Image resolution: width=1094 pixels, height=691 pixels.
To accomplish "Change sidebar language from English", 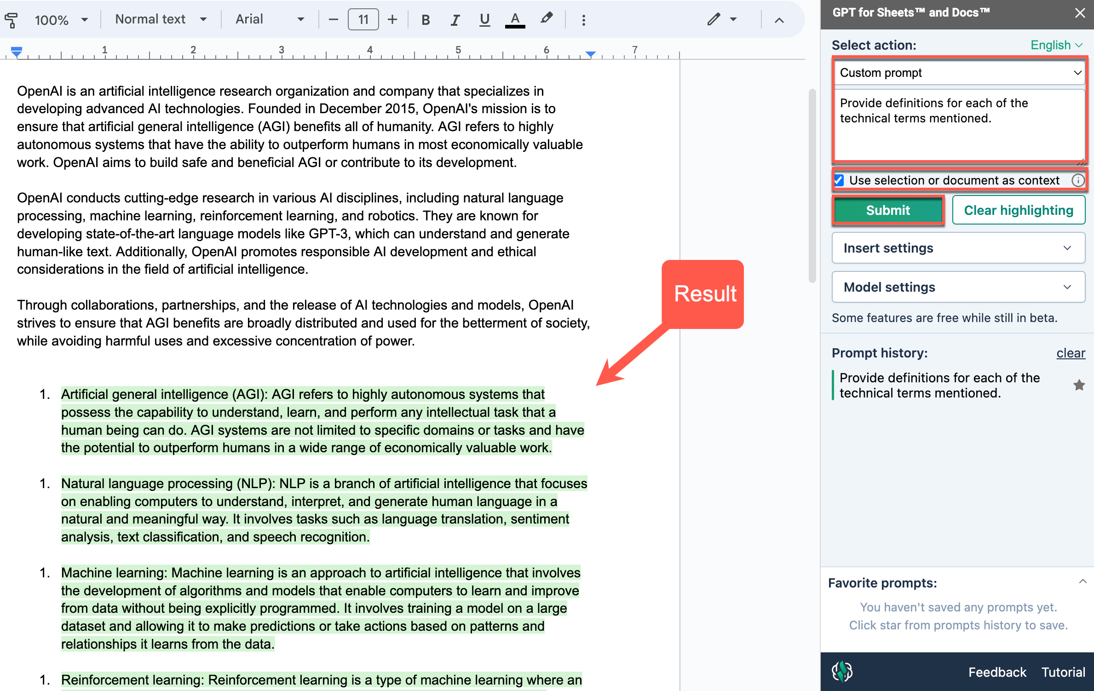I will (1057, 45).
